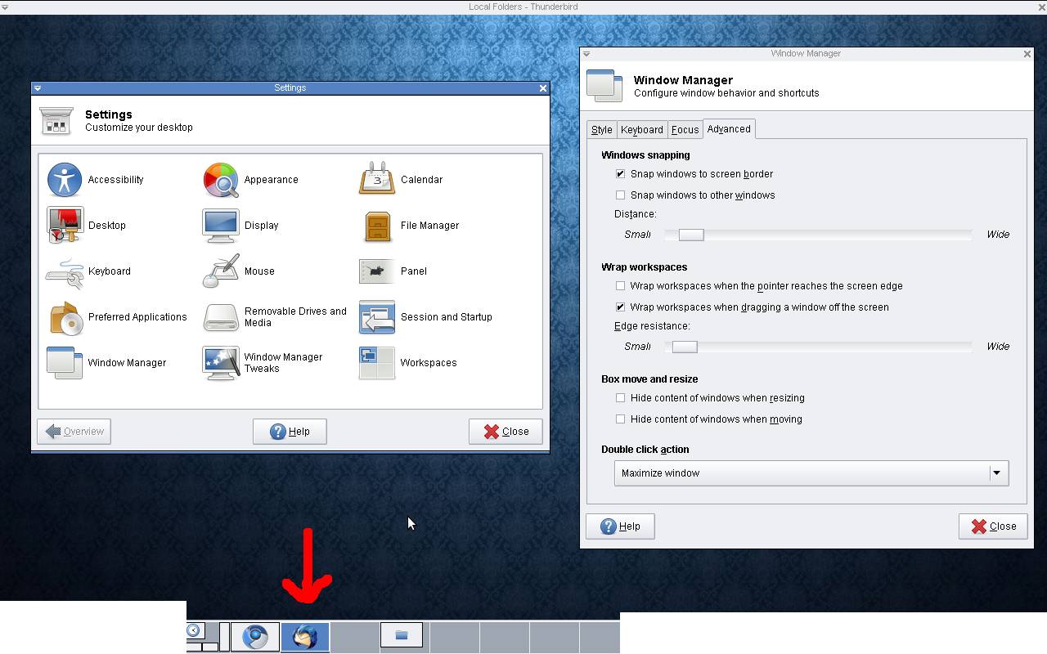Viewport: 1047px width, 654px height.
Task: Expand the Double click action dropdown
Action: 996,473
